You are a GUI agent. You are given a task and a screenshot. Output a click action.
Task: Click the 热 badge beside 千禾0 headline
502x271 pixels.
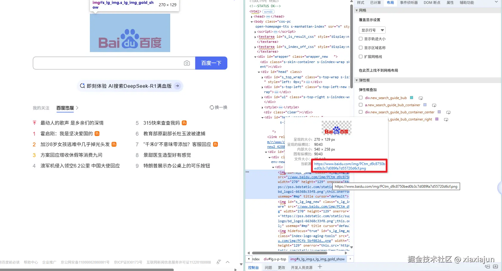click(x=215, y=144)
